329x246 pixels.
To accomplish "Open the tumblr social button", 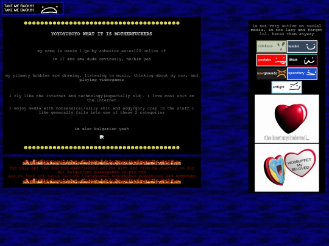I will pos(302,46).
